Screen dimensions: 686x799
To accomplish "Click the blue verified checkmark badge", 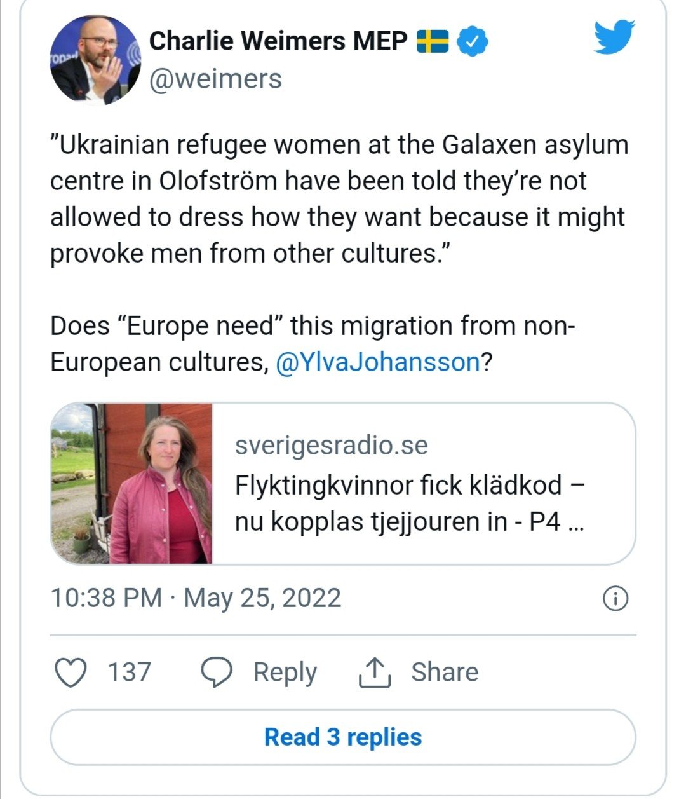I will pos(473,42).
